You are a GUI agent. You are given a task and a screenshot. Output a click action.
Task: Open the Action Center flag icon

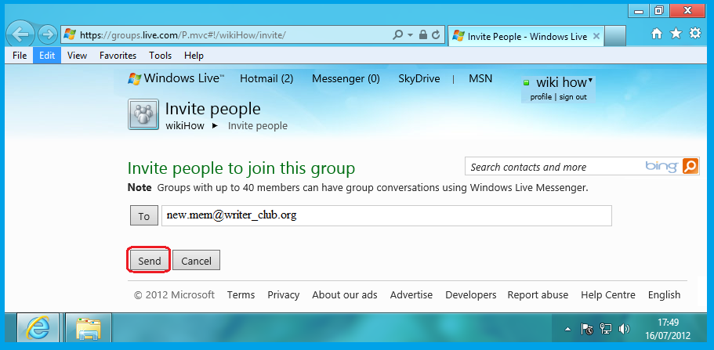coord(587,329)
